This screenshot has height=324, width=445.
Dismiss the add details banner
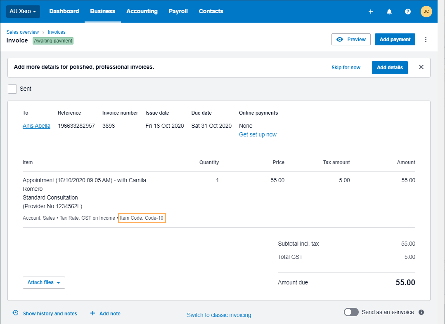[421, 67]
